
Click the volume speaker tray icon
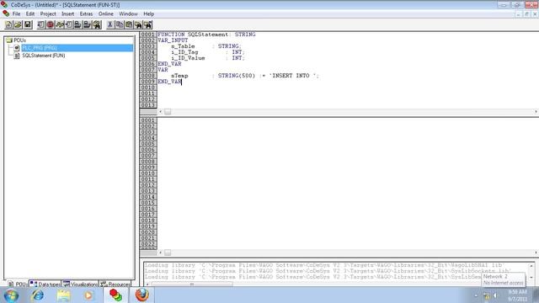[495, 295]
